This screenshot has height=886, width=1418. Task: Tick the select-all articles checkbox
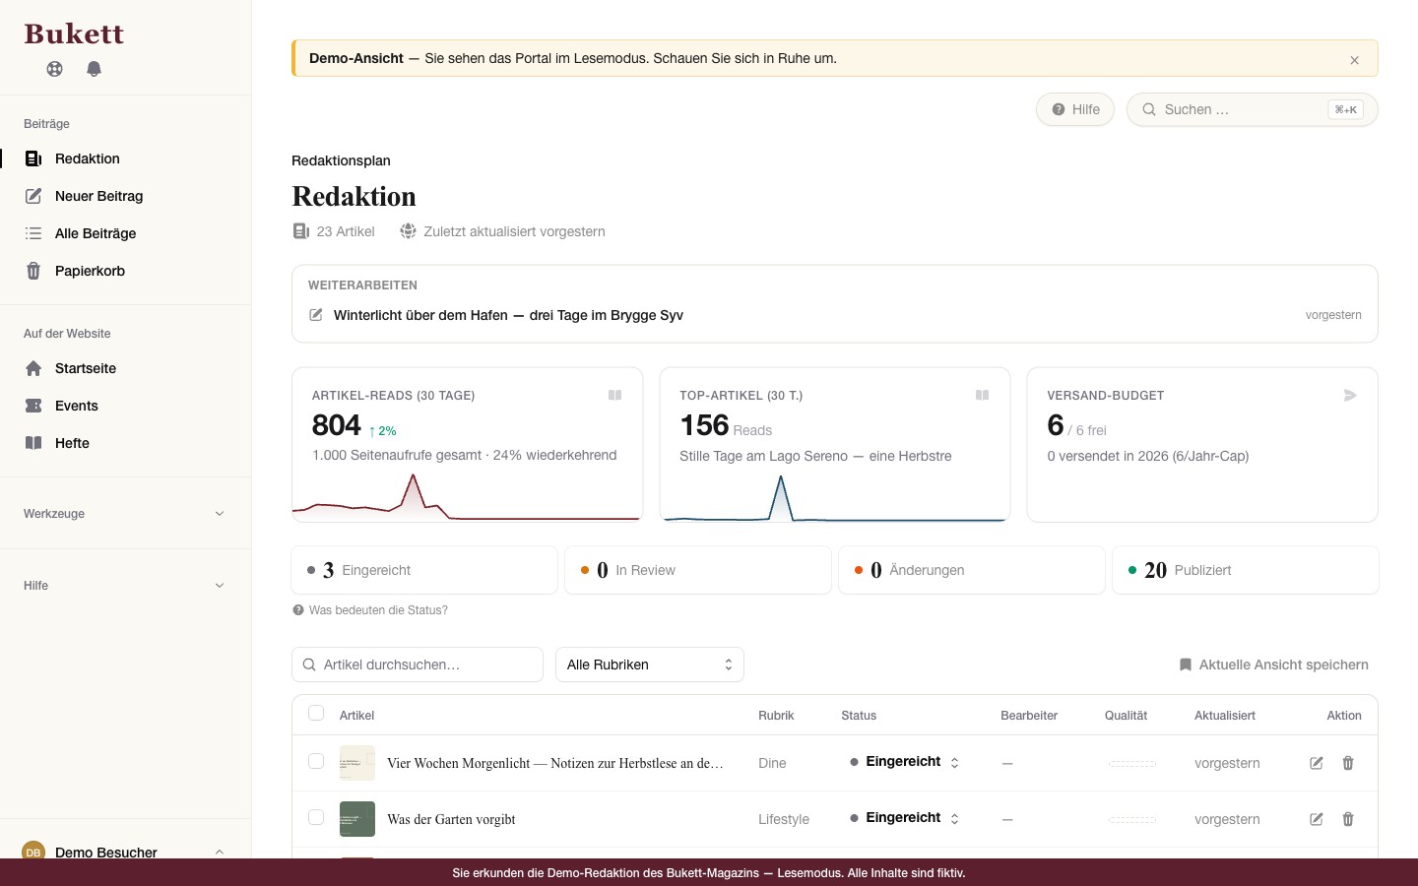pos(316,714)
